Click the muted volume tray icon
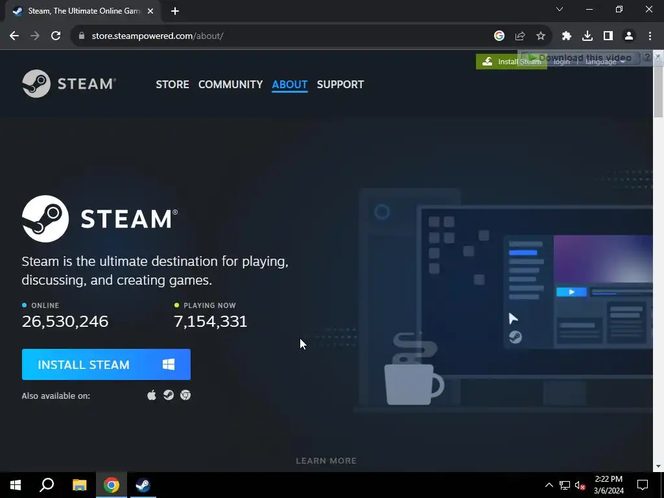Image resolution: width=664 pixels, height=498 pixels. (x=580, y=485)
